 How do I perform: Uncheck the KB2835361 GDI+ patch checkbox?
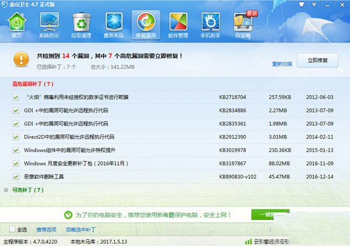(16, 124)
